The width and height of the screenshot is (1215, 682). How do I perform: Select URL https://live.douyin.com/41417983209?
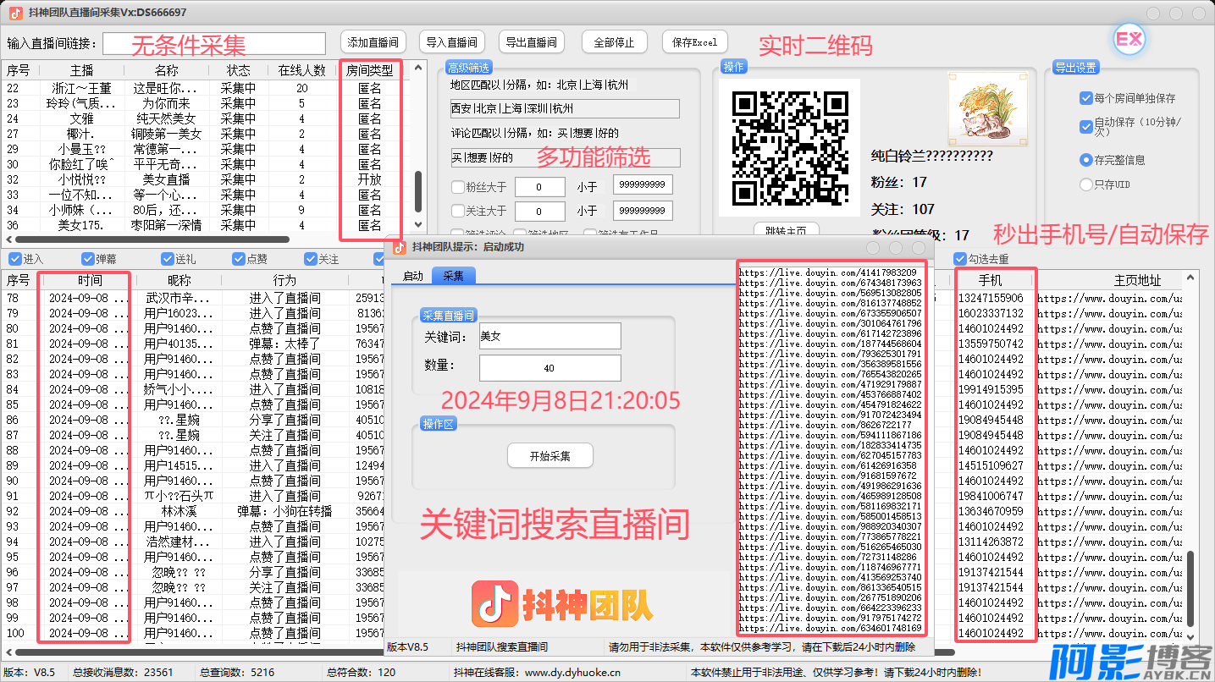[828, 272]
